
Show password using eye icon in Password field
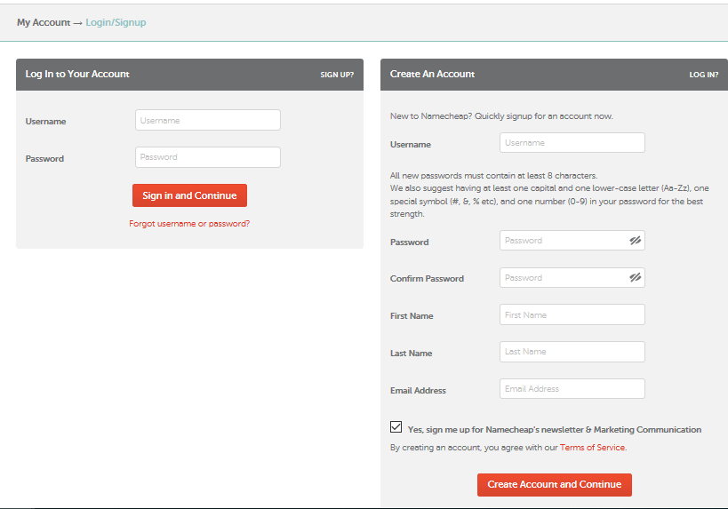pyautogui.click(x=636, y=241)
